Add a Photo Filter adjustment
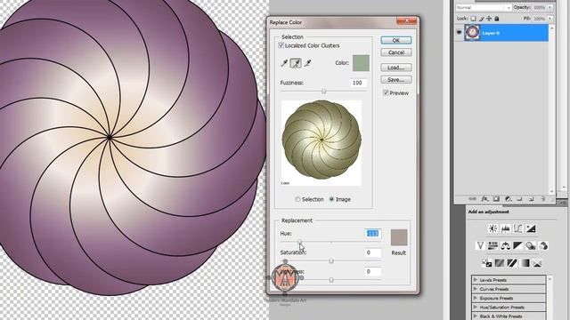This screenshot has height=320, width=570. click(x=531, y=245)
